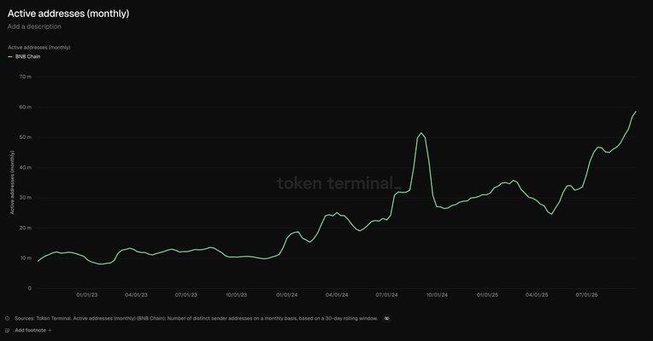The width and height of the screenshot is (653, 341).
Task: Click the Add footnote text
Action: click(30, 329)
